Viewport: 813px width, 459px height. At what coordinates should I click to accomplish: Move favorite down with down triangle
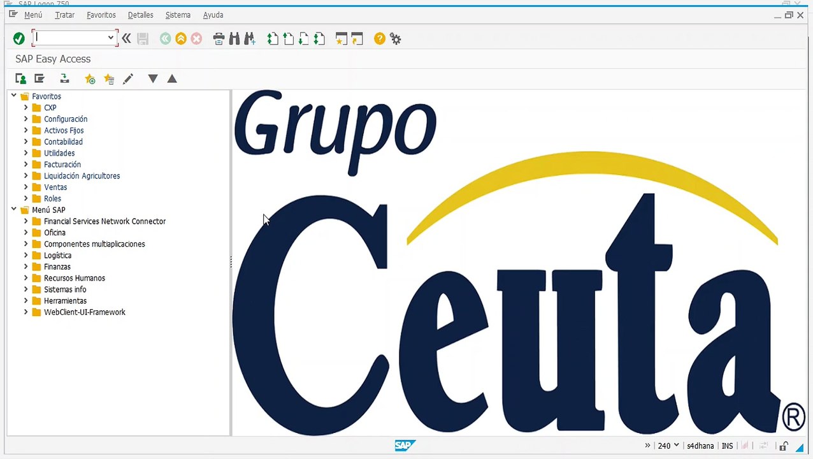pos(153,78)
